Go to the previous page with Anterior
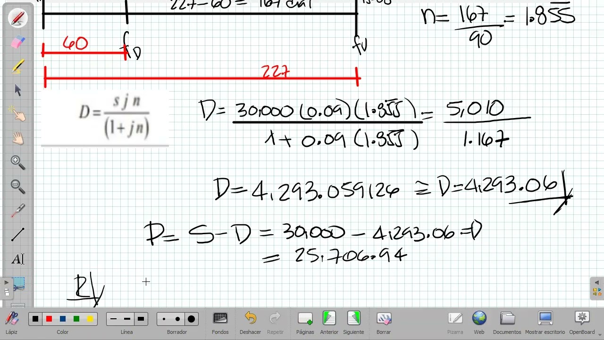Image resolution: width=604 pixels, height=340 pixels. click(329, 323)
